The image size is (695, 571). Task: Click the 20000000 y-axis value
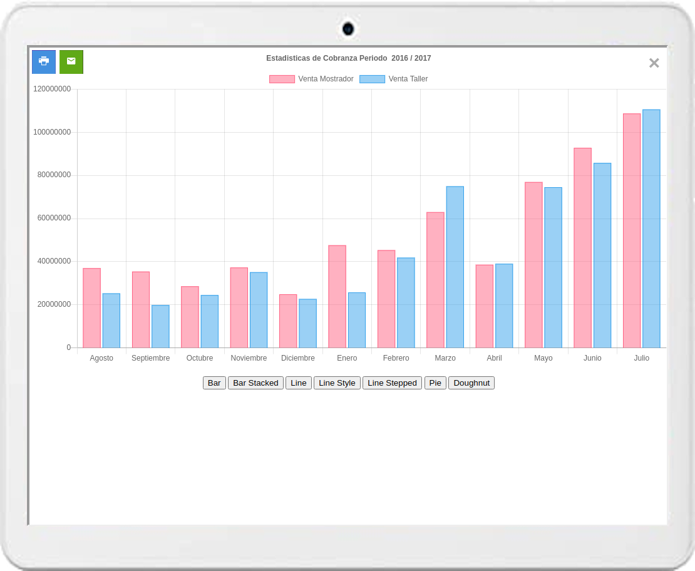point(54,304)
